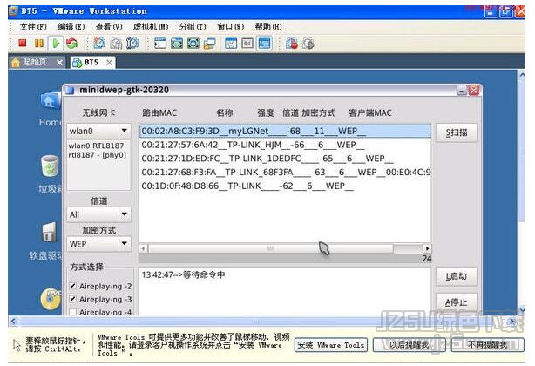
Task: Click the Summary View toolbar icon
Action: (231, 44)
